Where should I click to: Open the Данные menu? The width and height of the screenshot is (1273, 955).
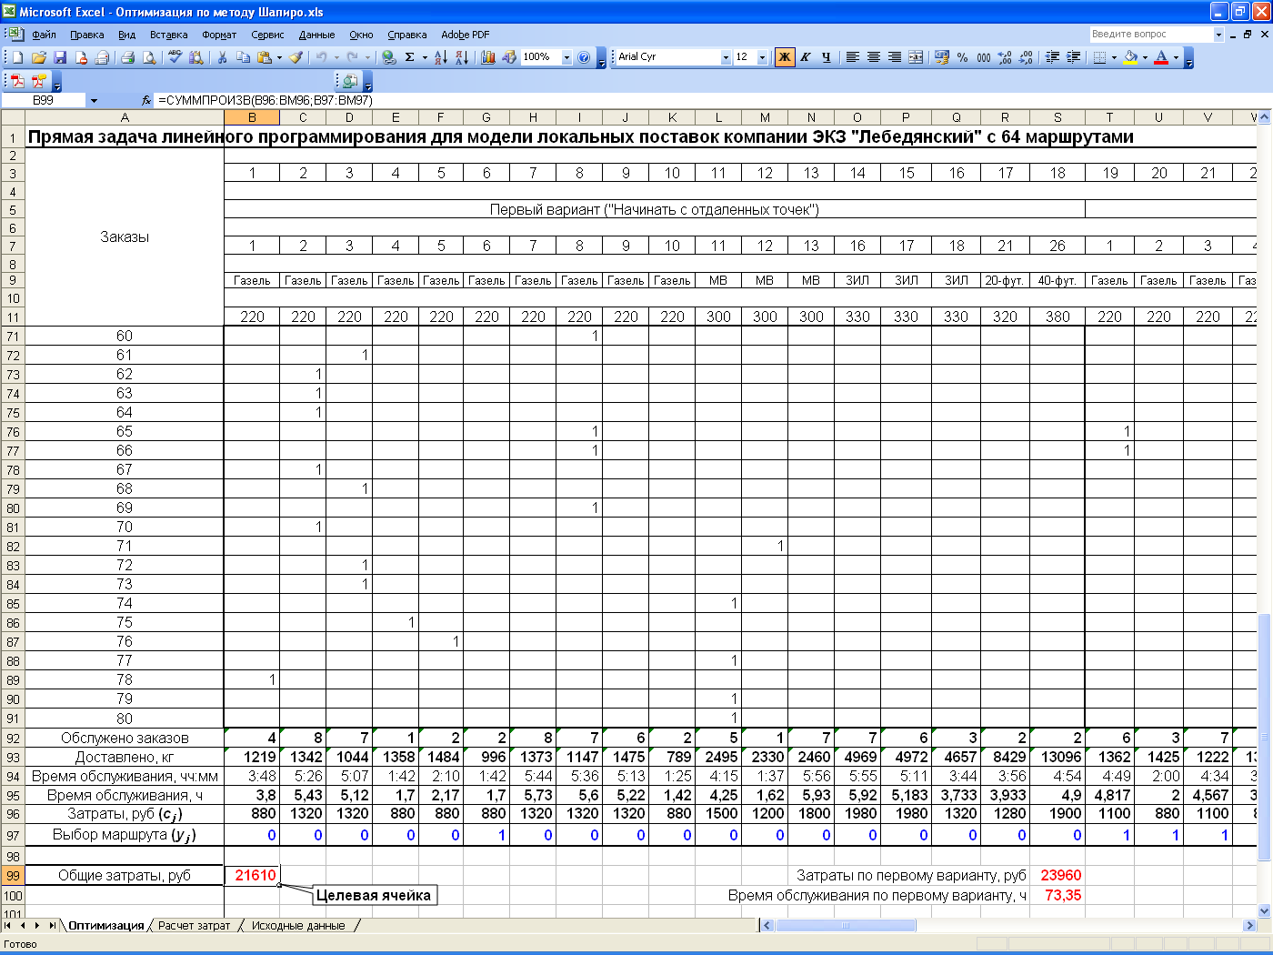click(x=316, y=35)
